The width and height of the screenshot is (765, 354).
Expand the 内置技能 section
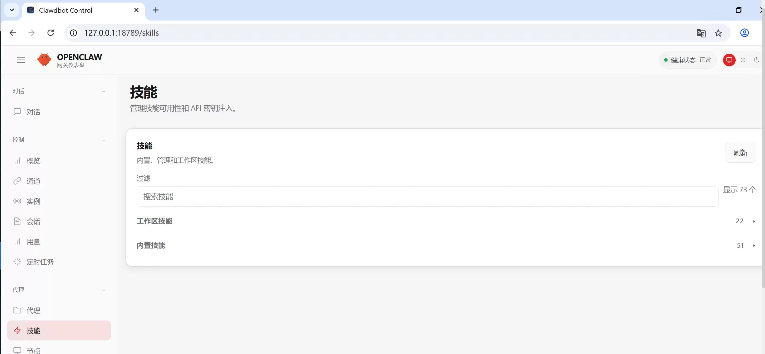pyautogui.click(x=446, y=246)
